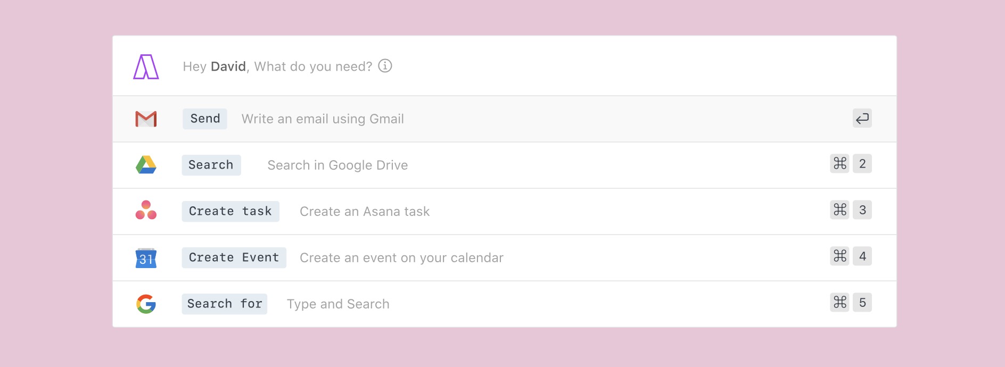Click the Asana three-dot icon
1005x367 pixels.
click(x=146, y=211)
